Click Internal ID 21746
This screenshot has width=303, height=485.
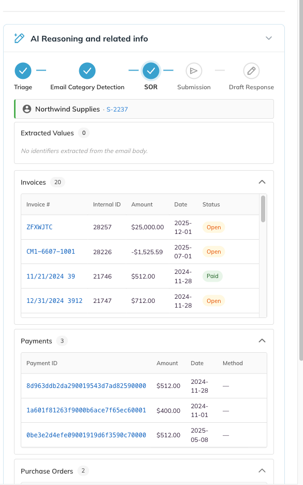point(102,276)
